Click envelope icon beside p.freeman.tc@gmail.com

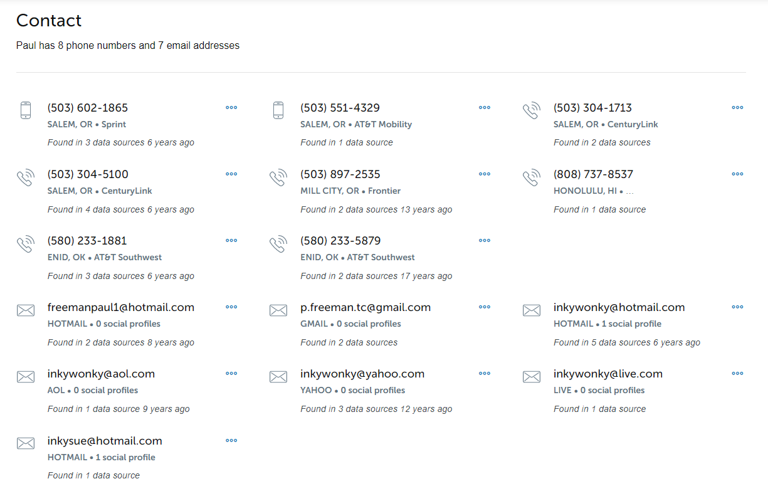coord(278,310)
